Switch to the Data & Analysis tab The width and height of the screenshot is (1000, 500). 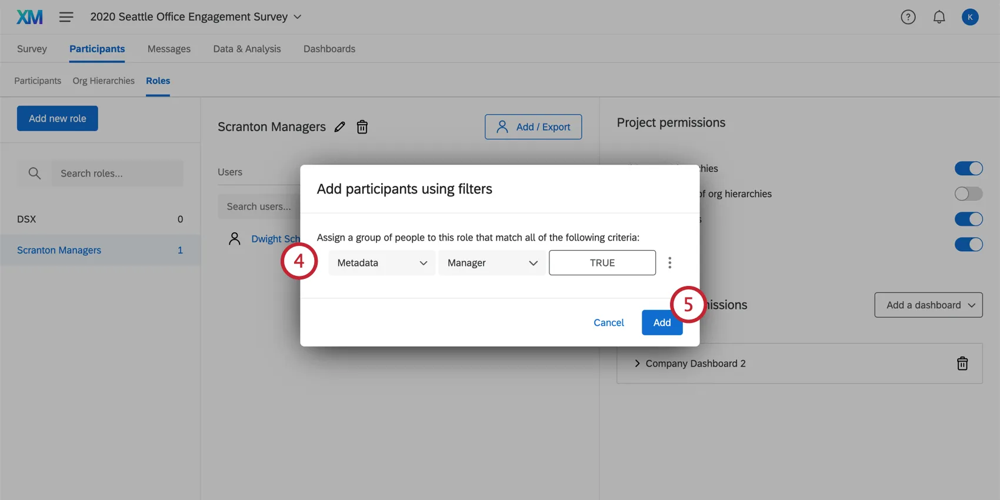tap(247, 49)
